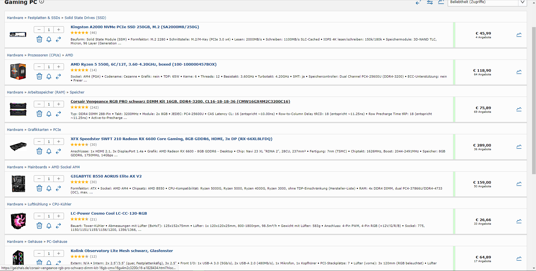This screenshot has height=271, width=536.
Task: Click Hardware breadcrumb in the Luftkühlung row
Action: pyautogui.click(x=15, y=204)
